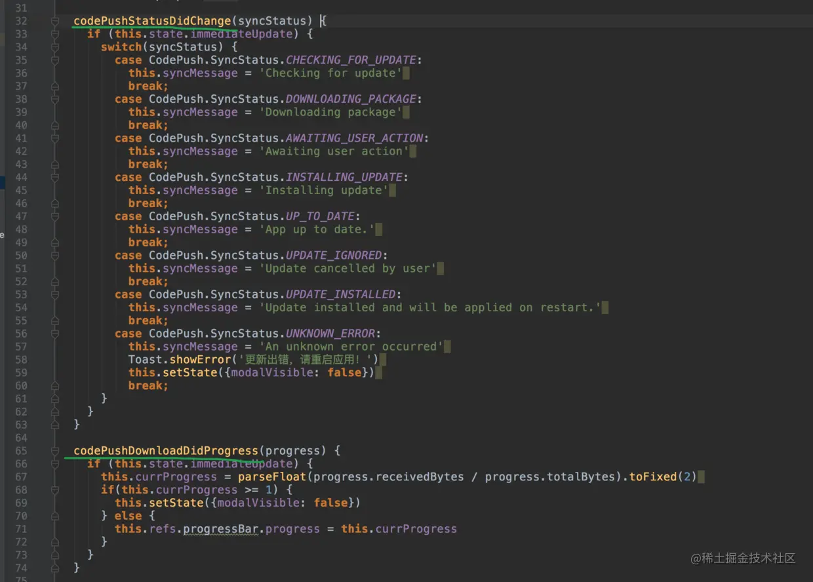Viewport: 813px width, 582px height.
Task: Click setState on line 69
Action: [176, 503]
